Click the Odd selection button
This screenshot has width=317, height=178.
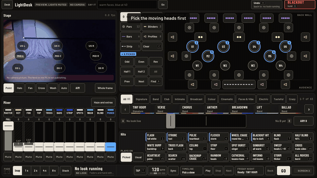127,62
